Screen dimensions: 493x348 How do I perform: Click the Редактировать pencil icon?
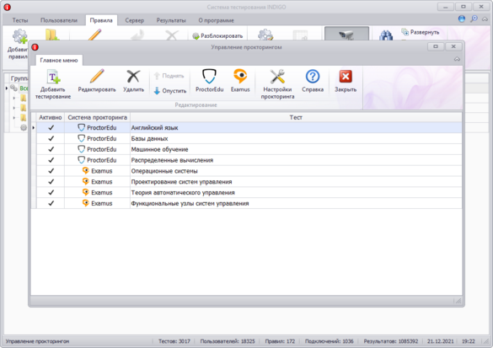[x=97, y=77]
